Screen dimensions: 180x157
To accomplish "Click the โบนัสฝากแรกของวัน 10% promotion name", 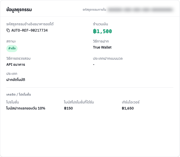I will [26, 108].
